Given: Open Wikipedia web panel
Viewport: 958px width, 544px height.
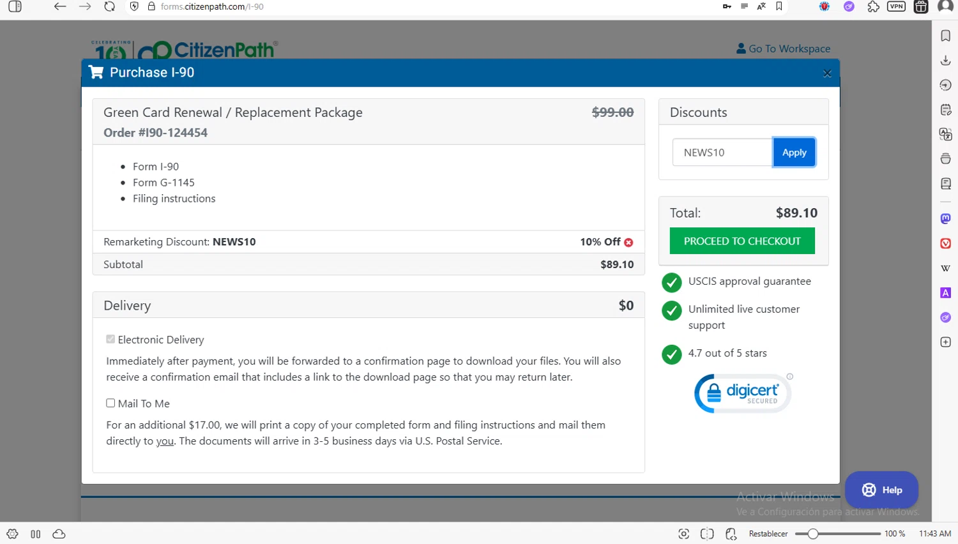Looking at the screenshot, I should [x=946, y=268].
